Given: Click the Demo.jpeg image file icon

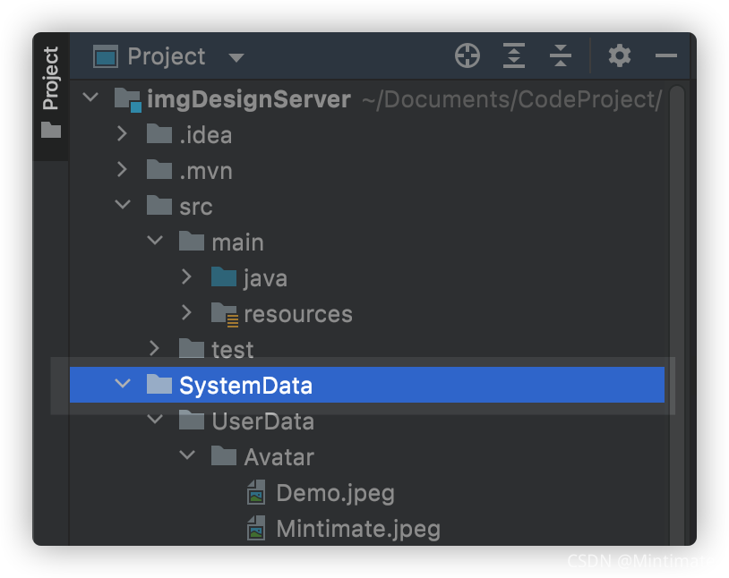Looking at the screenshot, I should (256, 492).
